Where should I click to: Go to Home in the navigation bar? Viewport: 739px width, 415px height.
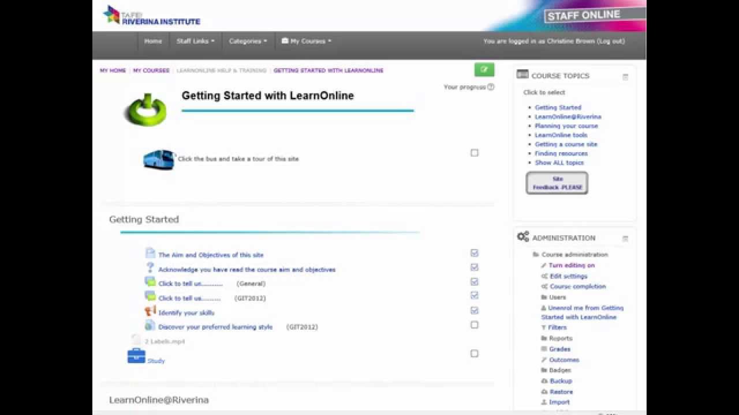tap(153, 41)
